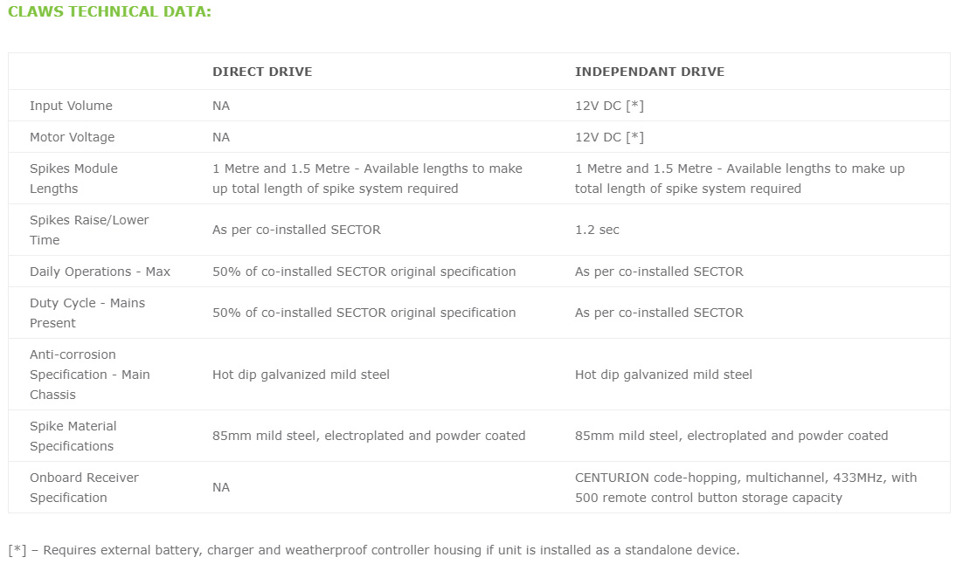Click the footnote about external battery requirement
This screenshot has height=571, width=963.
pyautogui.click(x=374, y=550)
